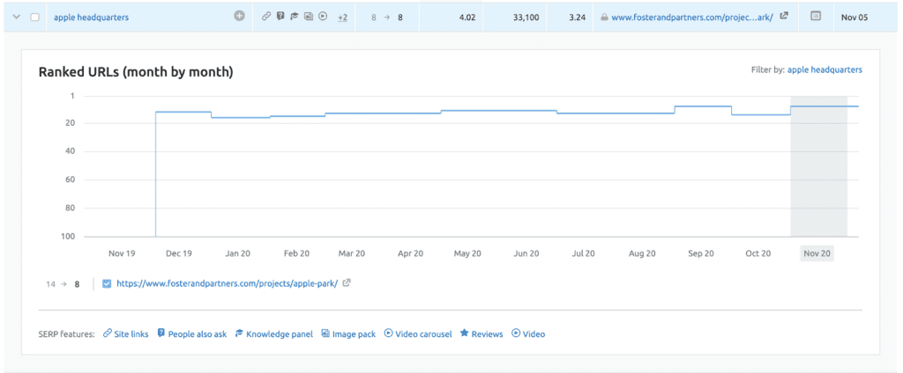Click the lock icon before the row URL

pos(604,18)
